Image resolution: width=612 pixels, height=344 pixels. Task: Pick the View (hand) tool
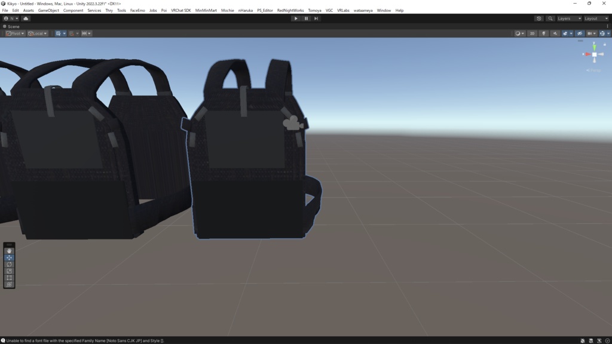pos(9,250)
